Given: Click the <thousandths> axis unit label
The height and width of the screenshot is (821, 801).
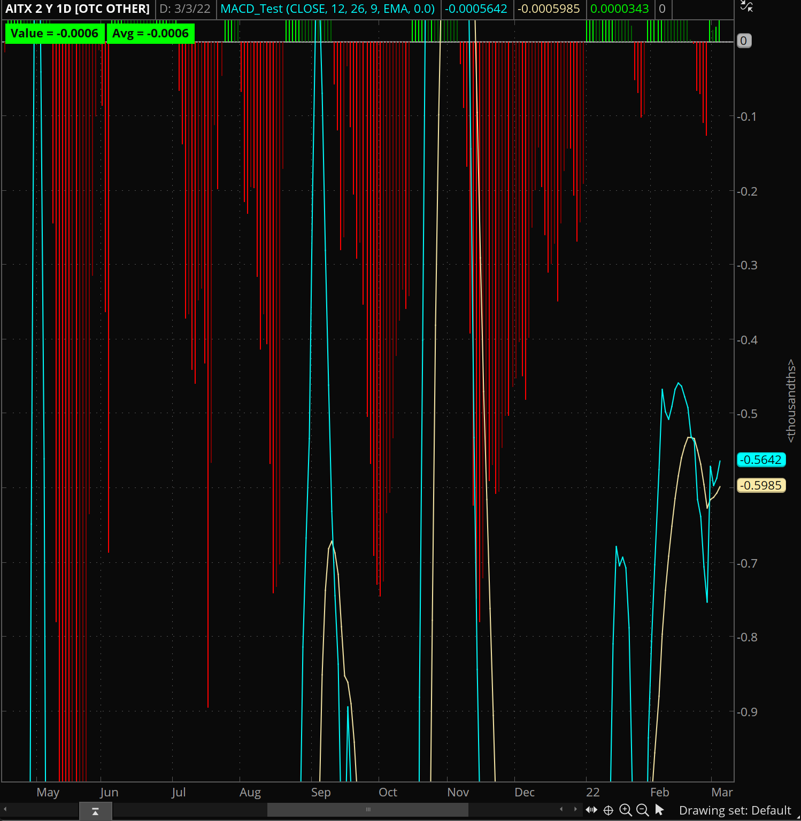Looking at the screenshot, I should pyautogui.click(x=791, y=401).
